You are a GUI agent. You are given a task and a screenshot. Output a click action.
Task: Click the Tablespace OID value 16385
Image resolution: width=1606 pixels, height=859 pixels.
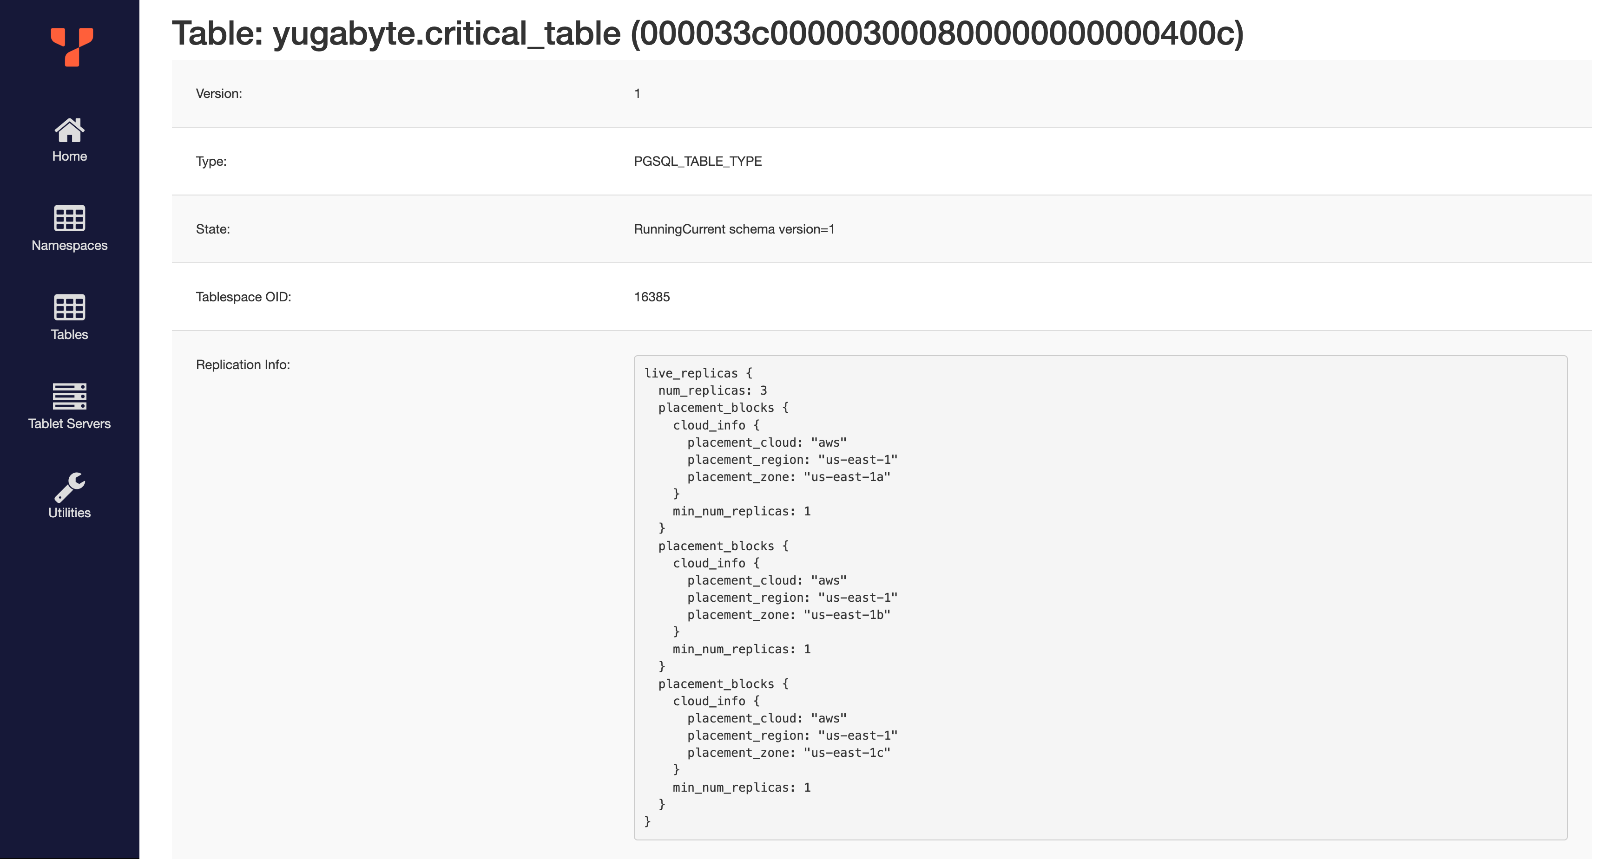[652, 297]
